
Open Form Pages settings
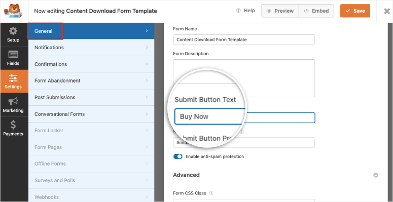91,147
